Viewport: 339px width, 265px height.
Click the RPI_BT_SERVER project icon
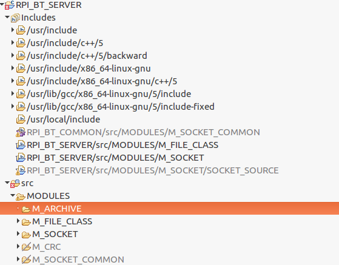(10, 5)
